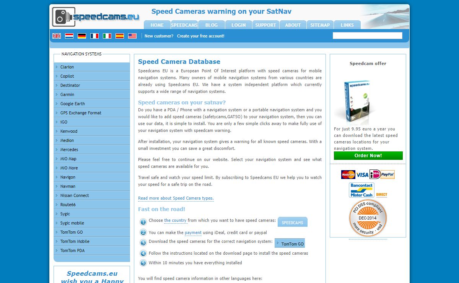
Task: Select Route66 navigation system
Action: tap(92, 205)
